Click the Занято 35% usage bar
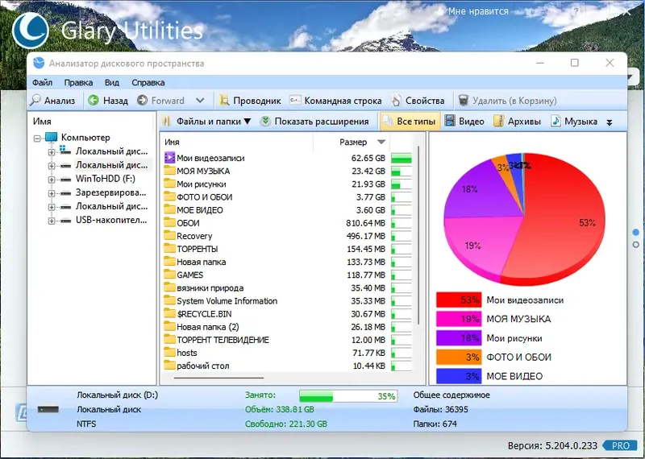 pos(348,396)
